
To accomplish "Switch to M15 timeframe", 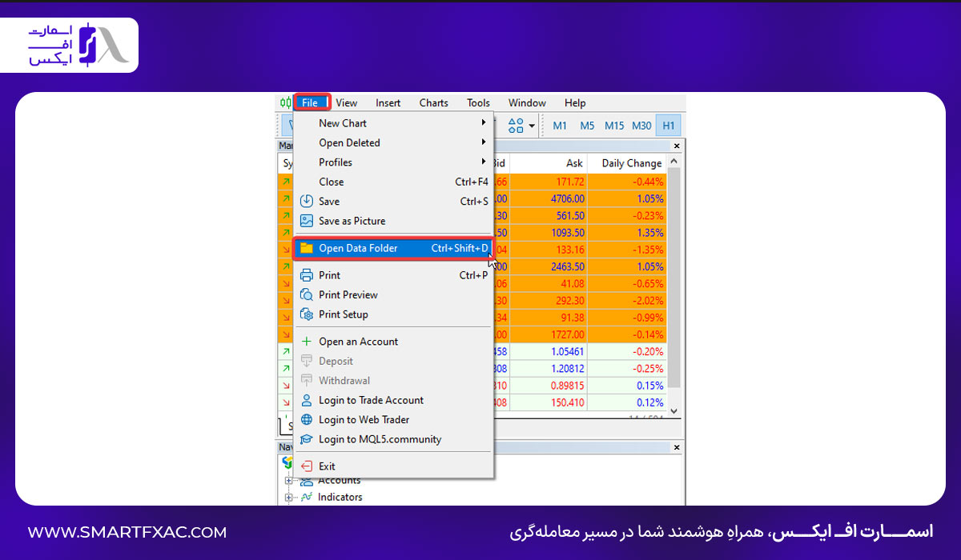I will (614, 126).
